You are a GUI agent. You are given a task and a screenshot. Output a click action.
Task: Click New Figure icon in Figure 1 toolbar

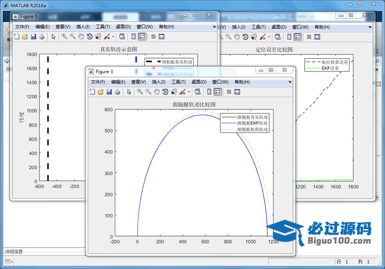[17, 37]
